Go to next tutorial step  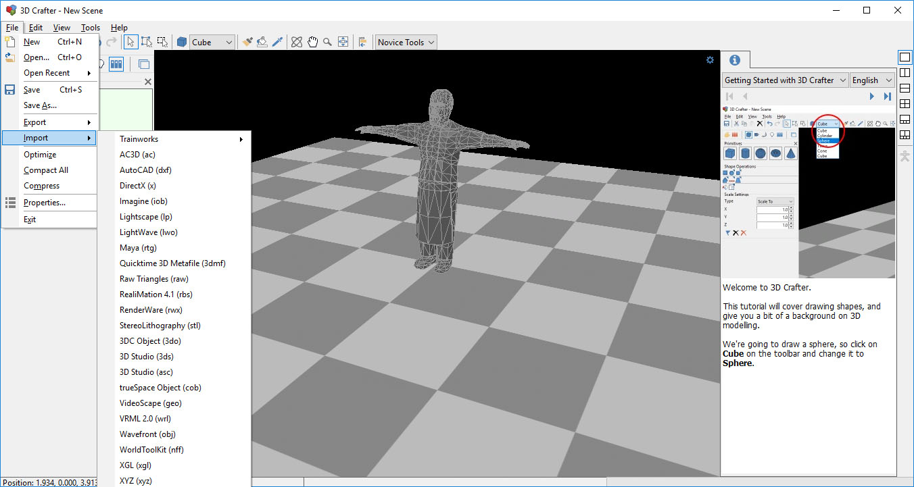tap(872, 97)
